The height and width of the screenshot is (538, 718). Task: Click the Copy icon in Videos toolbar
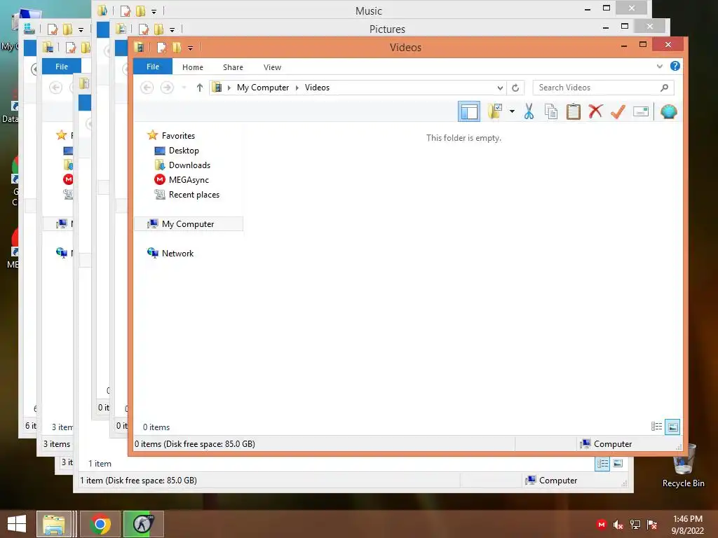tap(551, 111)
